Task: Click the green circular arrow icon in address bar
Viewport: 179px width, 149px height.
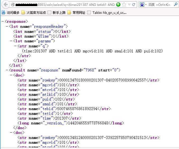Action: 118,4
